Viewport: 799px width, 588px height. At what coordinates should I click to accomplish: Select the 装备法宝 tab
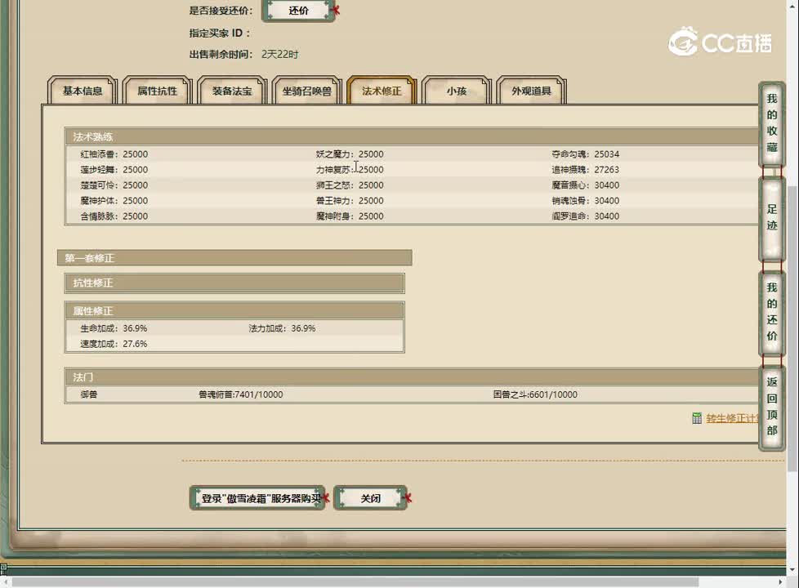(232, 91)
